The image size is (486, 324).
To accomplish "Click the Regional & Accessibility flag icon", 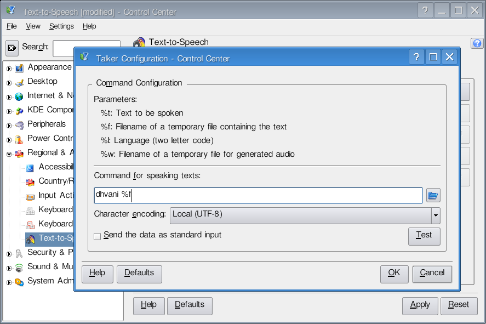I will pyautogui.click(x=19, y=154).
